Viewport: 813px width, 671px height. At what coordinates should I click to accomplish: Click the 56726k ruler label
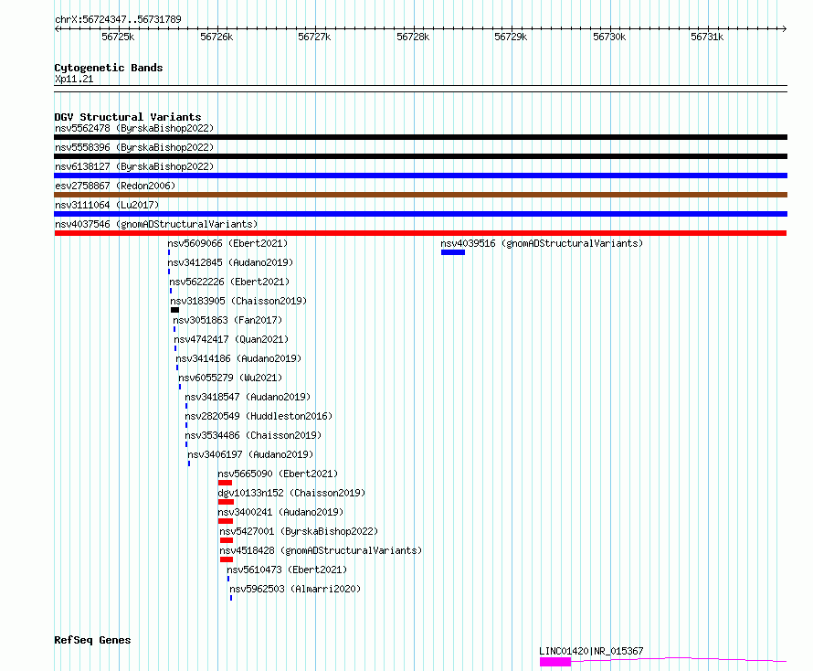coord(216,37)
